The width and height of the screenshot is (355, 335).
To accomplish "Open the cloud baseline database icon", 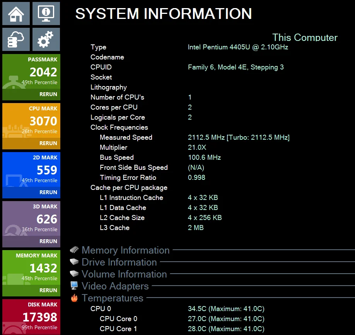I will pyautogui.click(x=16, y=39).
